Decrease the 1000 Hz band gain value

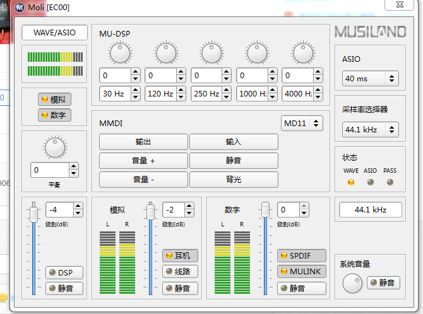[x=273, y=79]
